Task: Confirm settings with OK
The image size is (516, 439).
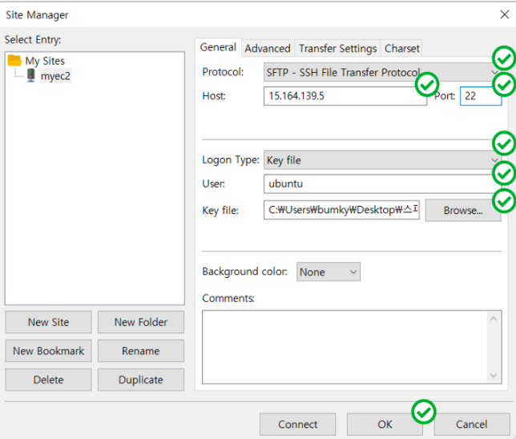Action: (385, 425)
